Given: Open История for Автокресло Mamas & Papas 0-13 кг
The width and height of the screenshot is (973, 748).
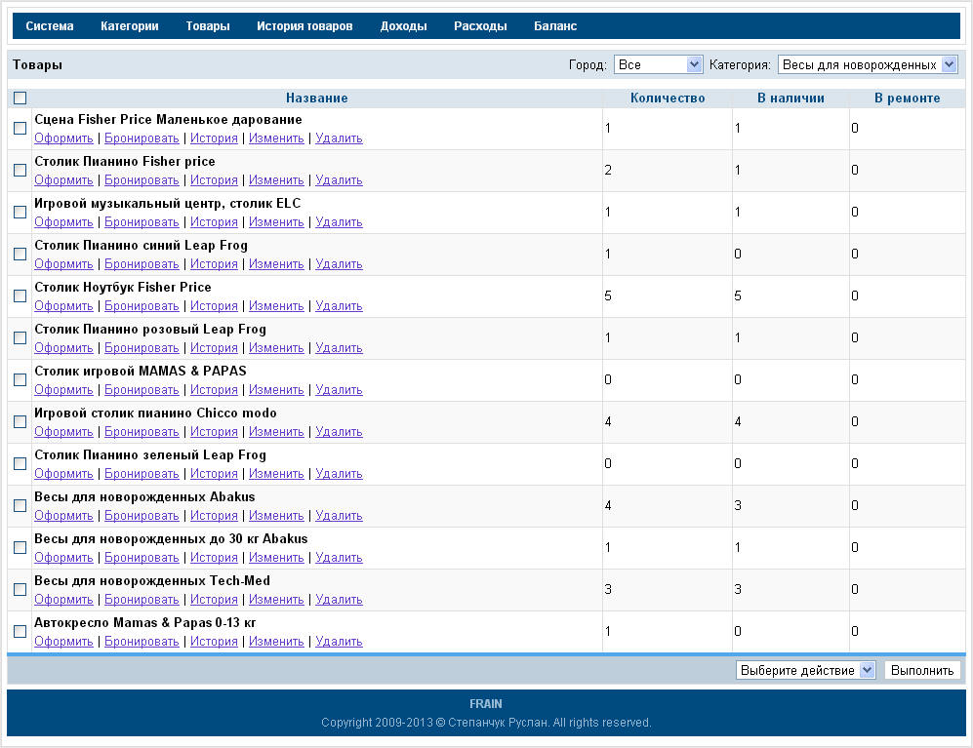Looking at the screenshot, I should [x=214, y=642].
